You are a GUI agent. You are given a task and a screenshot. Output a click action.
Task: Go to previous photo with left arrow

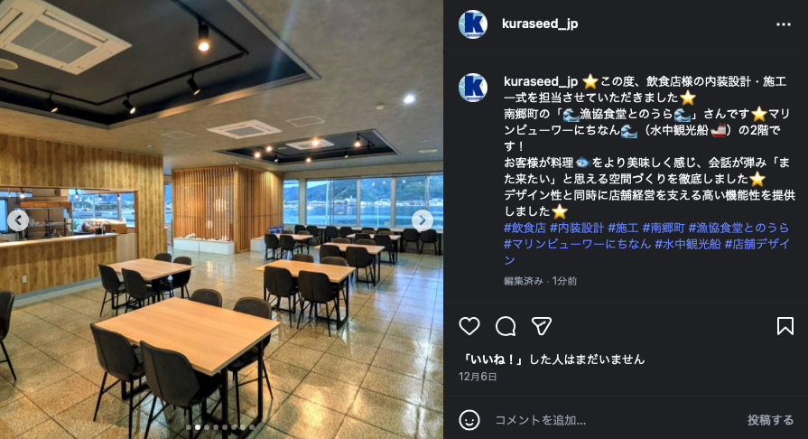click(x=18, y=220)
